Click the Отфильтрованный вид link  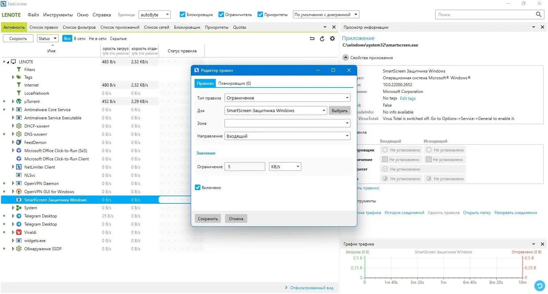coord(312,288)
